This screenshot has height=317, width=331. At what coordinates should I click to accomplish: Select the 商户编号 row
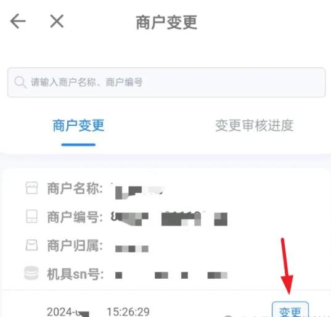(126, 217)
